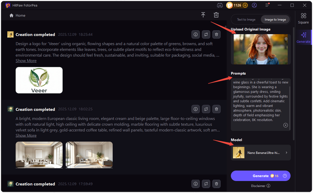
Task: Show More of the Veeer logo prompt
Action: click(26, 60)
